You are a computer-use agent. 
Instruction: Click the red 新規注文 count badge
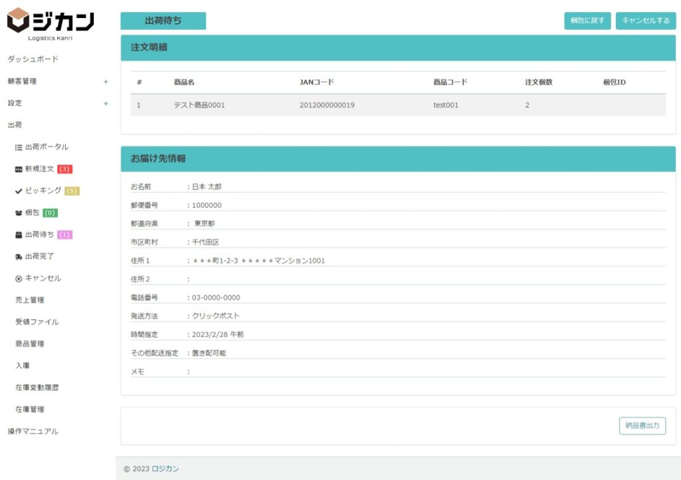65,169
